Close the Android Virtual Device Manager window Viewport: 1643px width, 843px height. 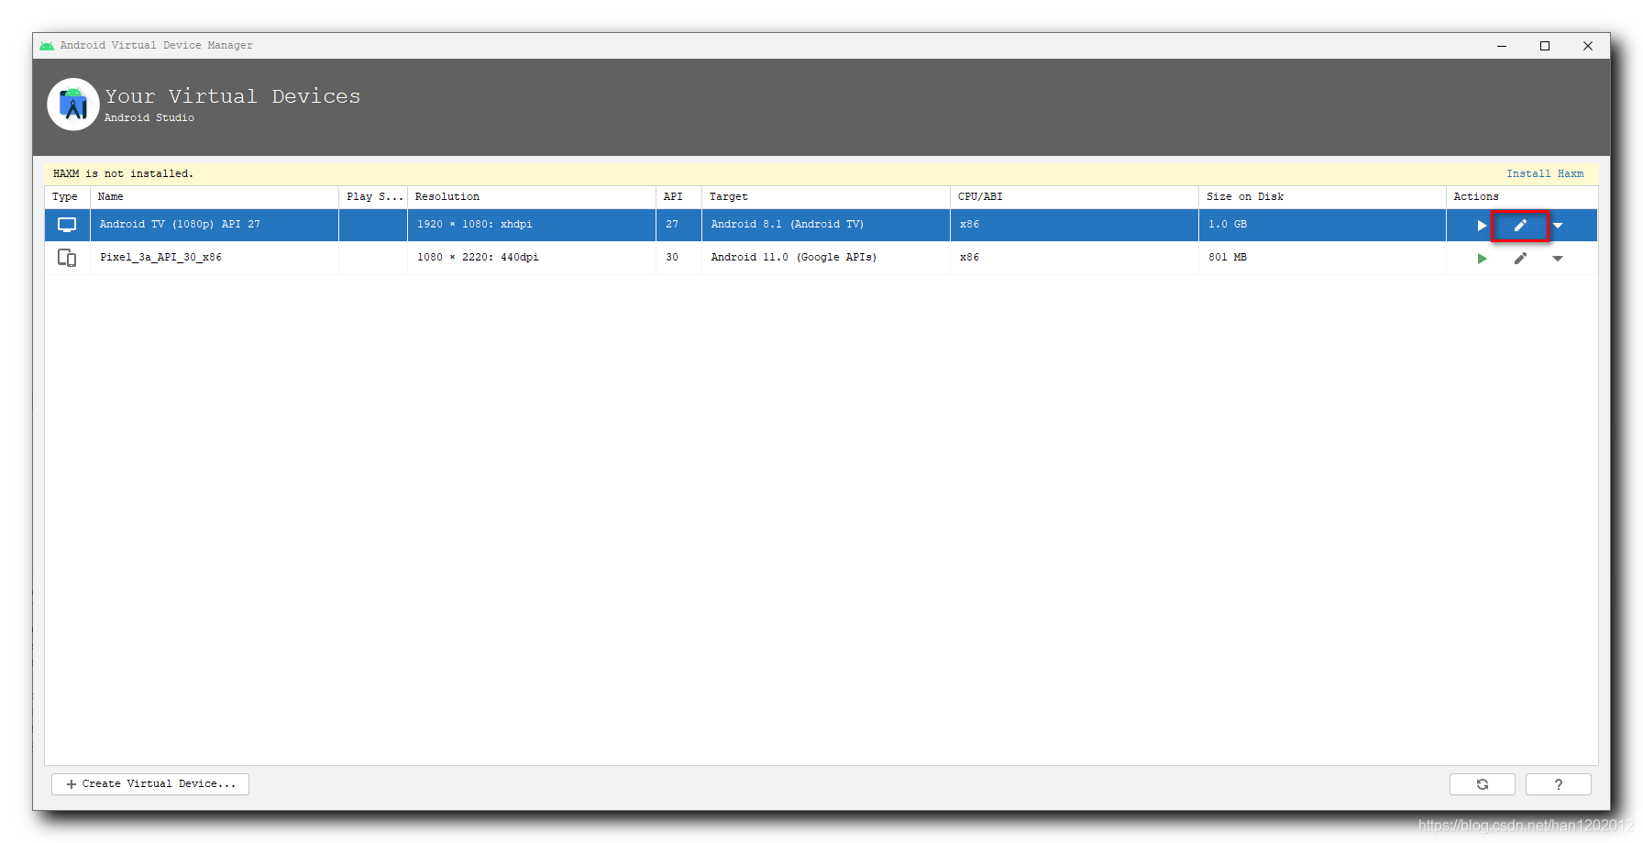pyautogui.click(x=1588, y=46)
